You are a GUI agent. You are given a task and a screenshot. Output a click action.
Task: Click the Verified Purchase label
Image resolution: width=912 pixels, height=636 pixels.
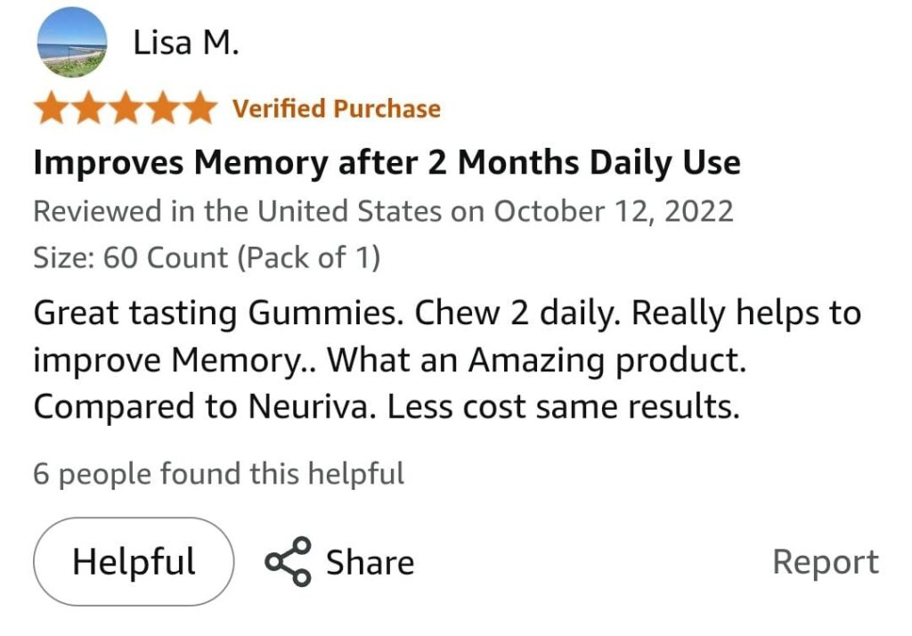point(336,109)
